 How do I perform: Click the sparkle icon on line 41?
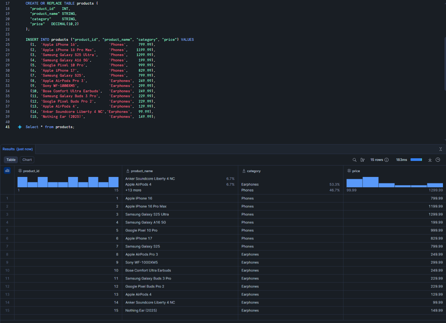click(x=20, y=127)
